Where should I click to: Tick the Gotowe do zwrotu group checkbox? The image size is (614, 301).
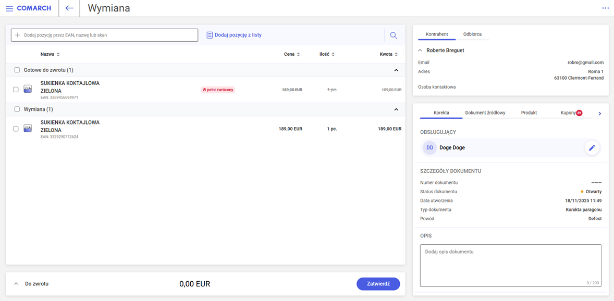click(x=17, y=70)
